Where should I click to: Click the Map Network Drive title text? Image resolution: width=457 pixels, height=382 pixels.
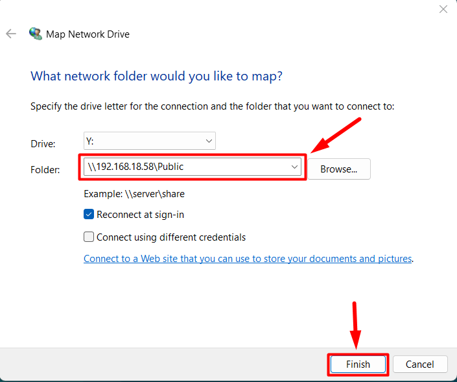click(88, 34)
